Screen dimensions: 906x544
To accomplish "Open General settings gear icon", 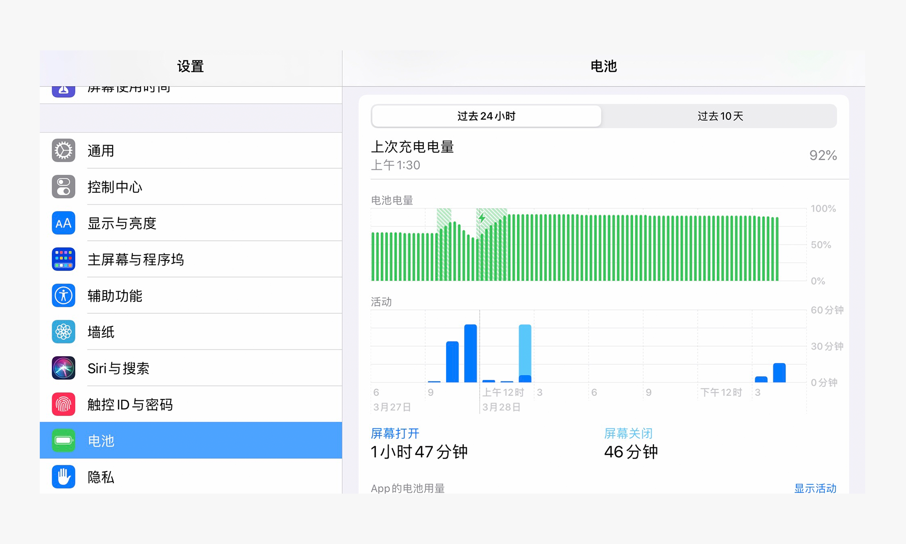I will point(63,151).
